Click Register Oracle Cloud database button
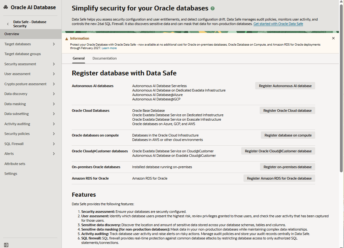 [x=287, y=111]
